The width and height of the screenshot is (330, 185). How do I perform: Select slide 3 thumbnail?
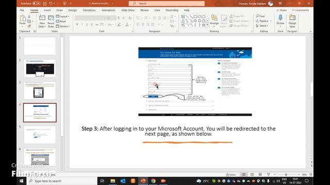pos(40,90)
